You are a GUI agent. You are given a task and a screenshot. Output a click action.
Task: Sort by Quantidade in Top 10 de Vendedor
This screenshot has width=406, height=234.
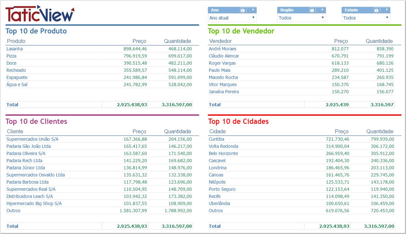(379, 41)
